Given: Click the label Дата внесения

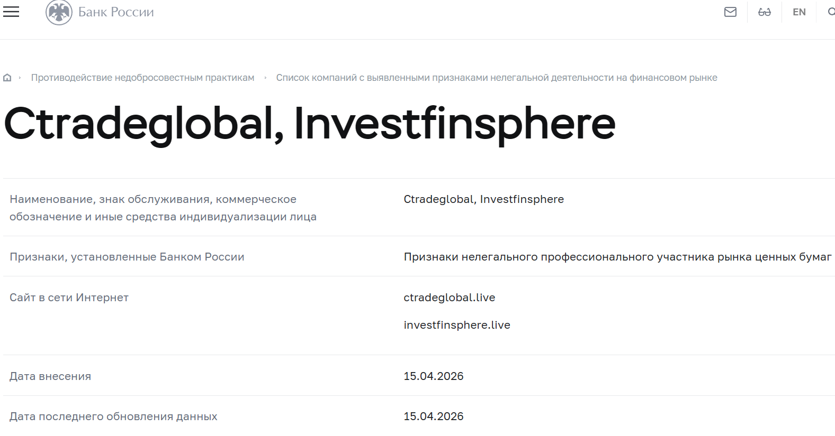Looking at the screenshot, I should pyautogui.click(x=50, y=376).
